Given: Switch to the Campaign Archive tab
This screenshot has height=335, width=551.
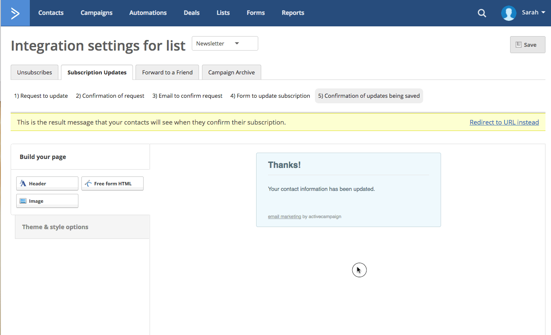Looking at the screenshot, I should coord(231,72).
